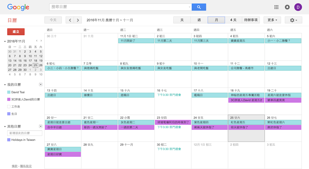Image resolution: width=309 pixels, height=169 pixels.
Task: Go to next month with right arrow
Action: click(78, 20)
